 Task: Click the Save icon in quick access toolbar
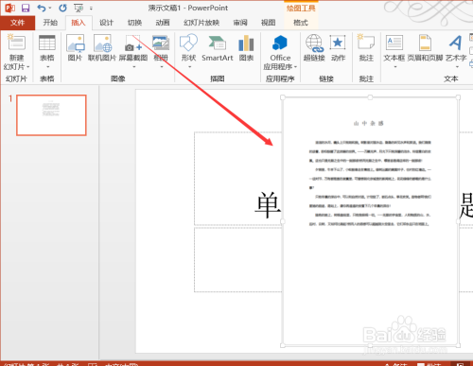26,8
